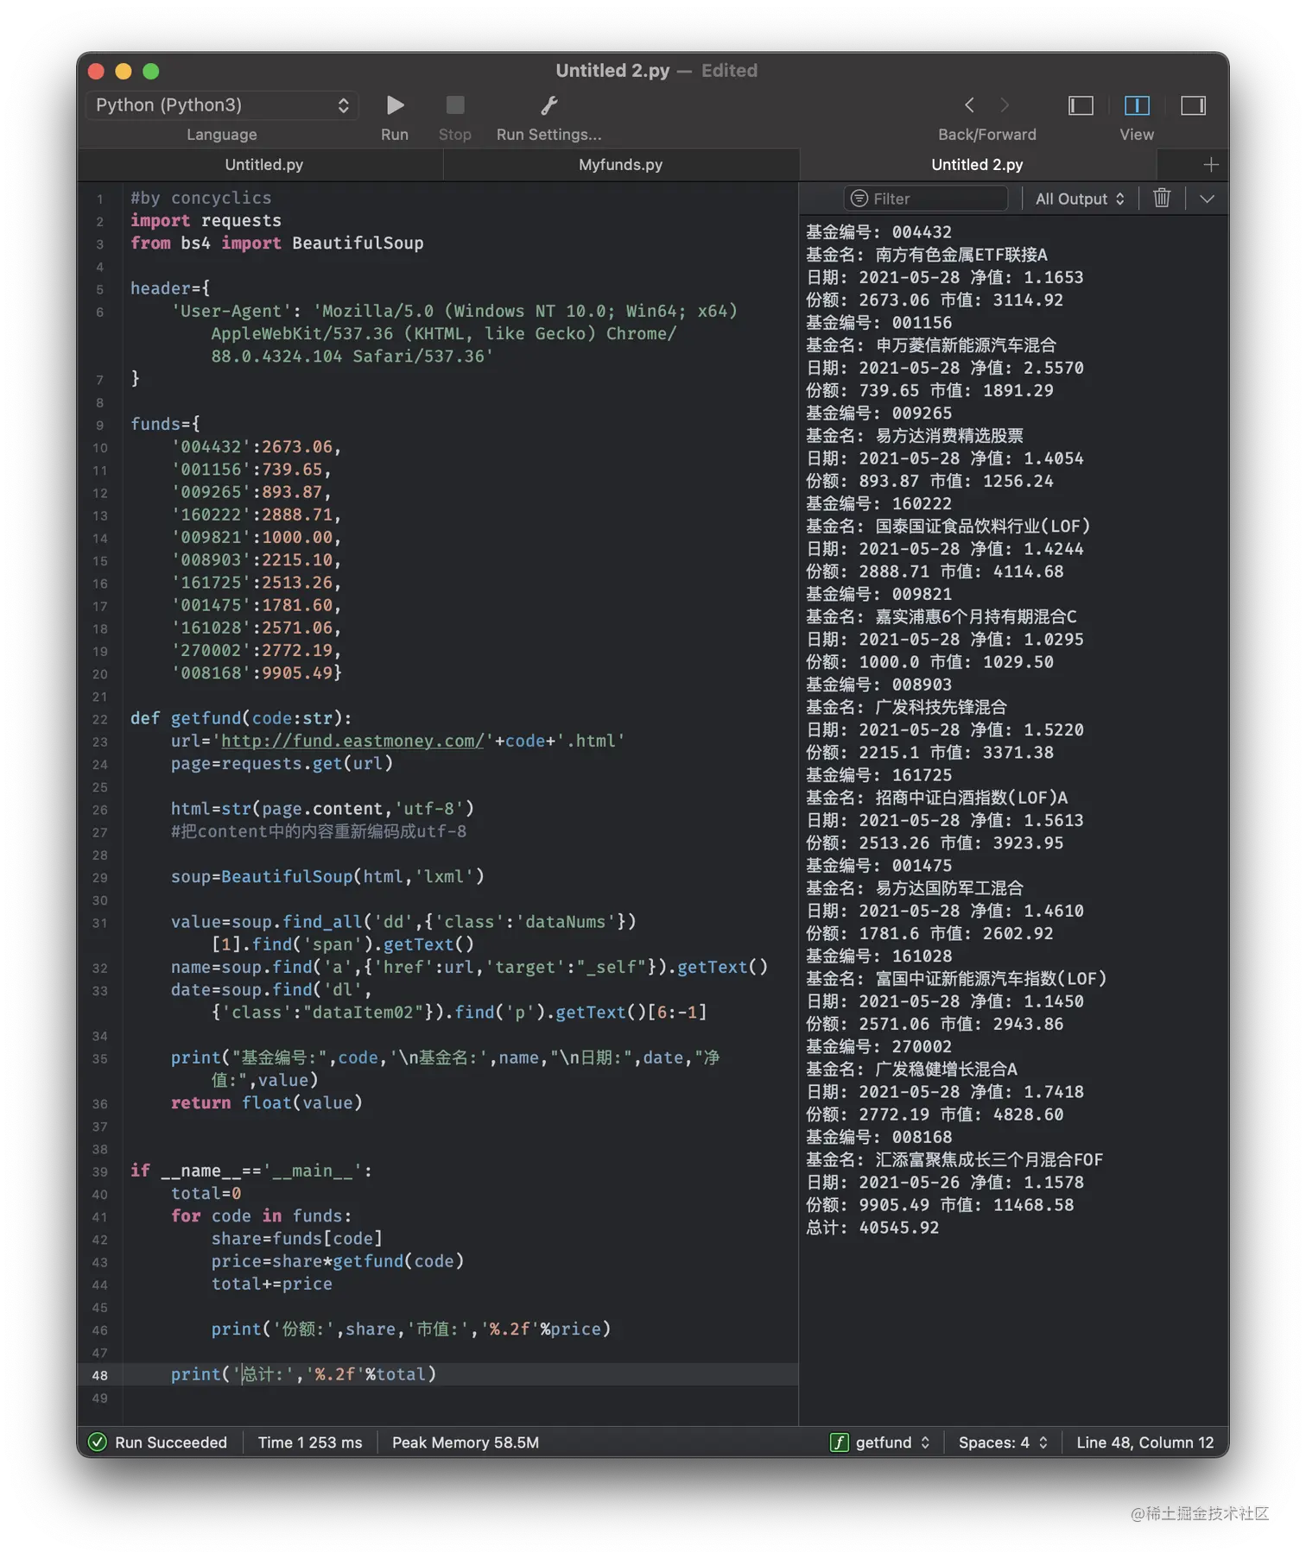Click the Time 1 253 ms status
The height and width of the screenshot is (1559, 1306).
coord(310,1442)
